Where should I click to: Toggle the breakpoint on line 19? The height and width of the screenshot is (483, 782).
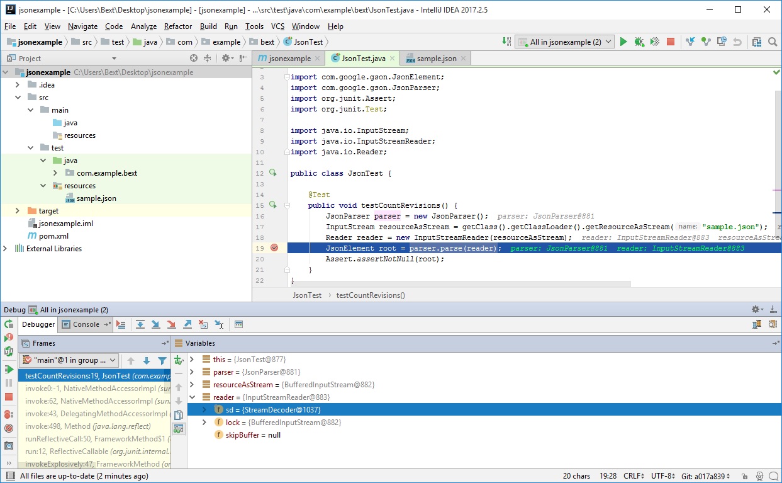(273, 248)
